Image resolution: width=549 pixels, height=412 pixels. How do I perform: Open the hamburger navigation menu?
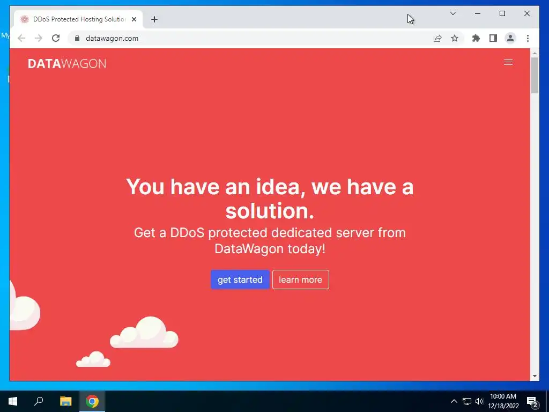click(508, 62)
